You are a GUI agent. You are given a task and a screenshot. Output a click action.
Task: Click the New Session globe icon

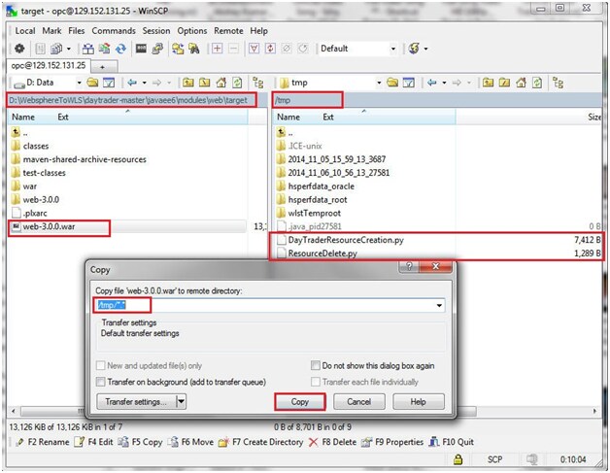[x=414, y=49]
